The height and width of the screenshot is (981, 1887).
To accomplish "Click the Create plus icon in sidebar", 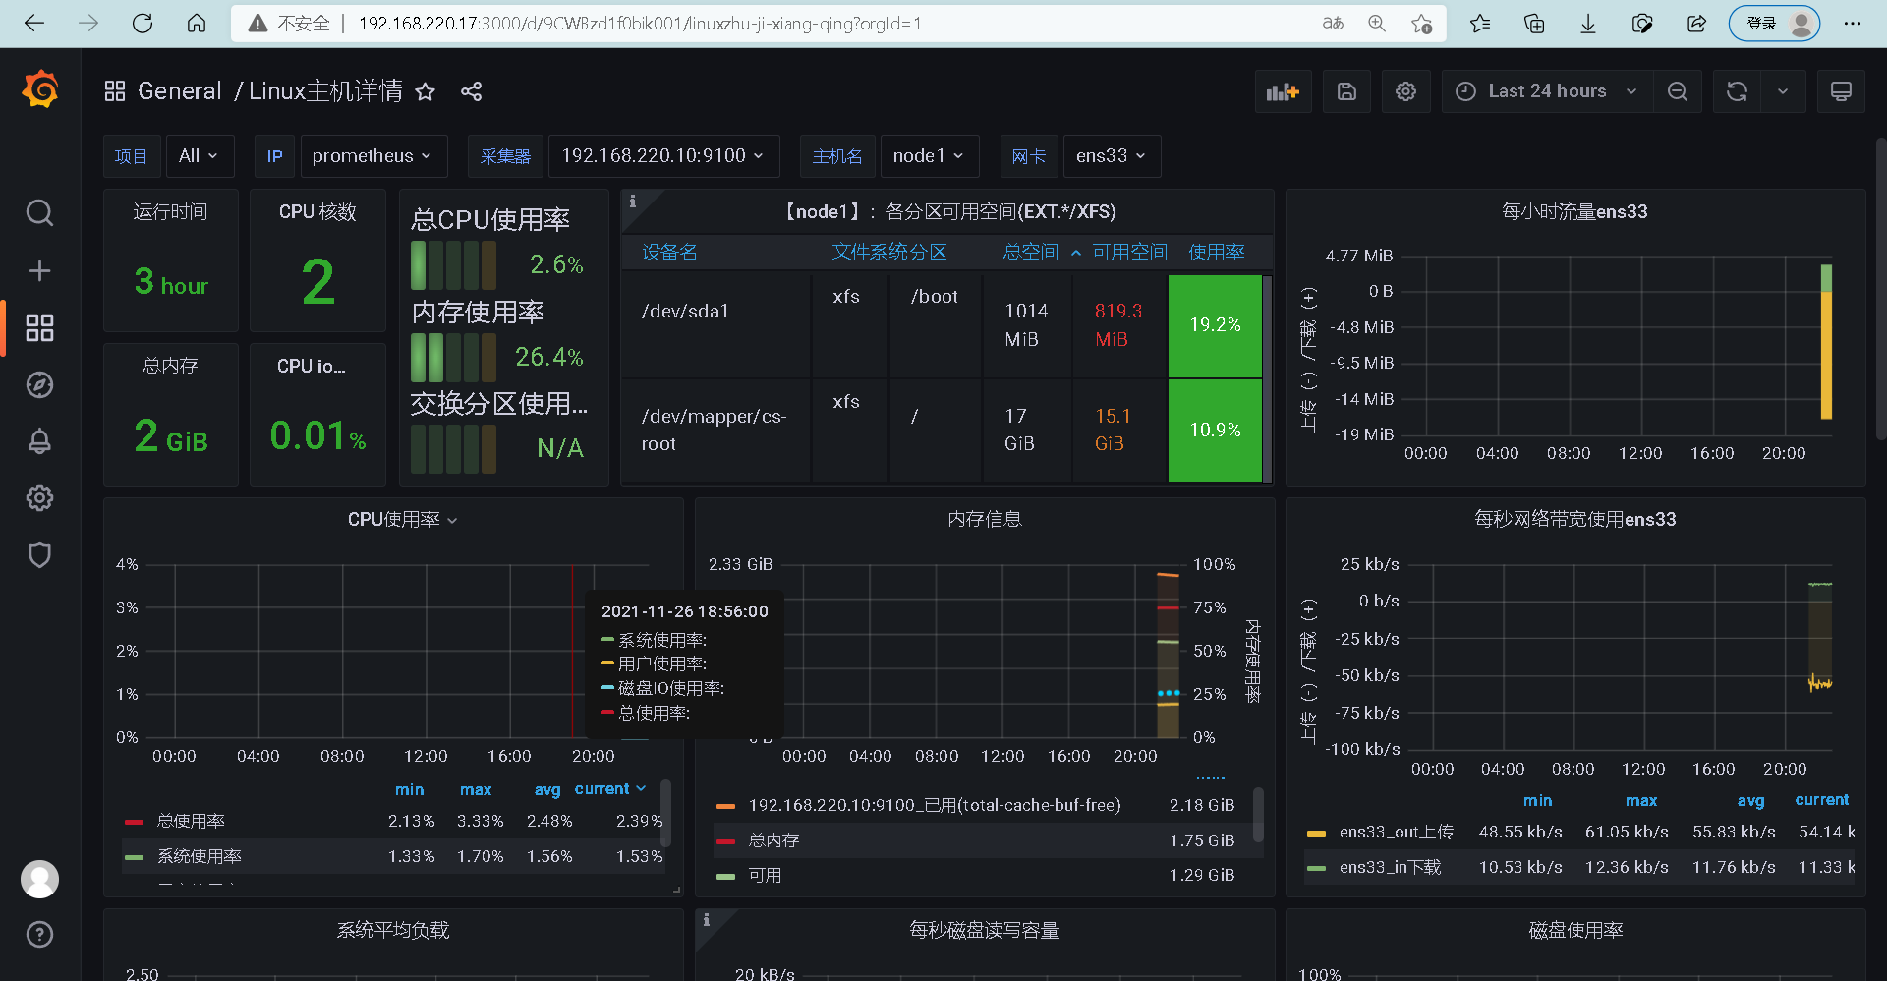I will coord(39,270).
